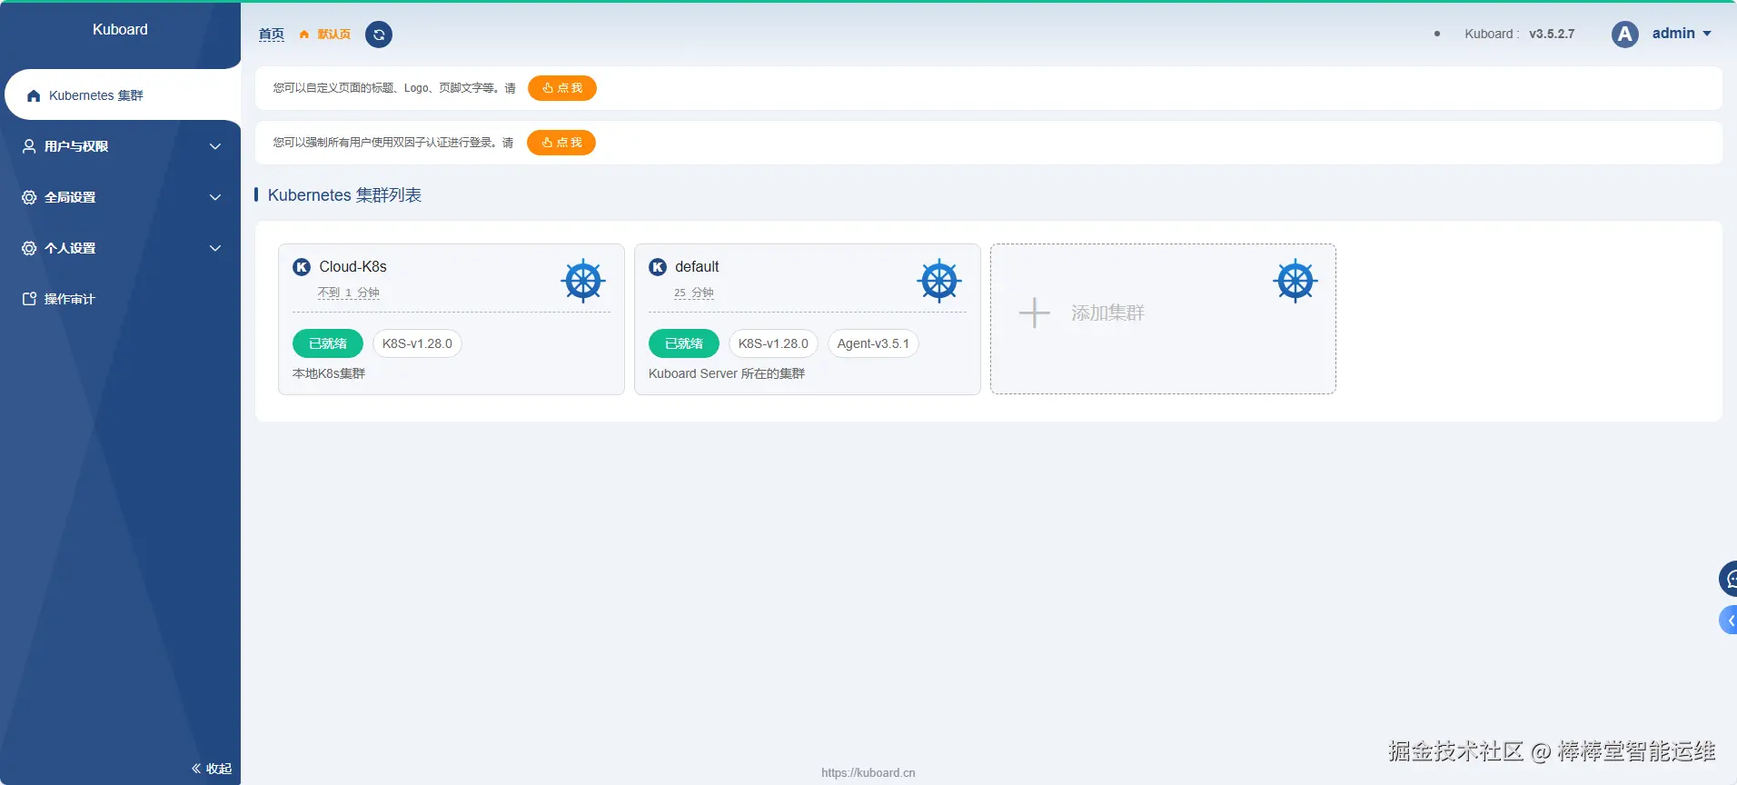Click 点我 button for customizing page title
The width and height of the screenshot is (1737, 785).
[x=562, y=88]
